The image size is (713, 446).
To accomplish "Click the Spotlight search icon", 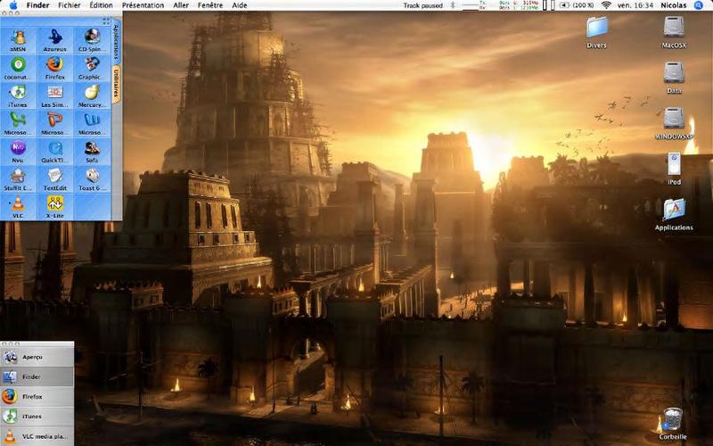I will [699, 5].
